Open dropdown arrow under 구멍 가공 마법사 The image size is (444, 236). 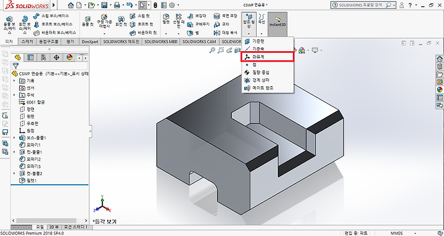[x=104, y=33]
